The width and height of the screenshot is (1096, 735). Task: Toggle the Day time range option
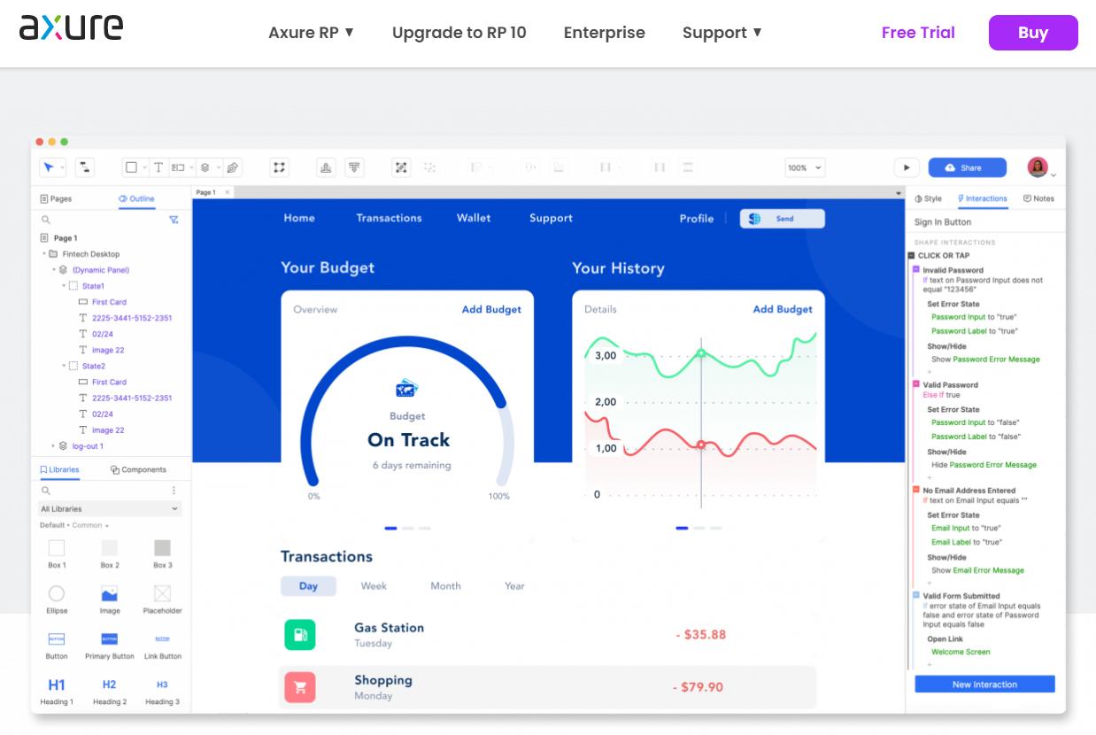(308, 586)
